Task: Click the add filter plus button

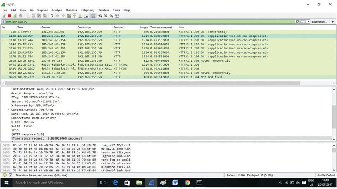Action: coord(332,21)
